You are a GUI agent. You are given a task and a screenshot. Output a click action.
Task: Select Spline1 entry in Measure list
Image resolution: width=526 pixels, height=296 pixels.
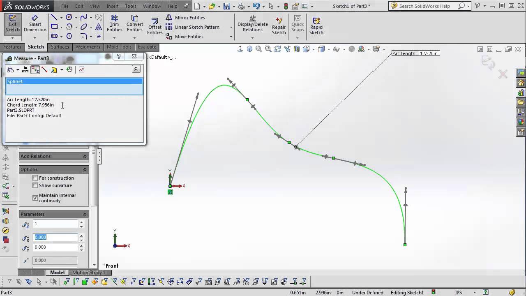click(x=74, y=81)
